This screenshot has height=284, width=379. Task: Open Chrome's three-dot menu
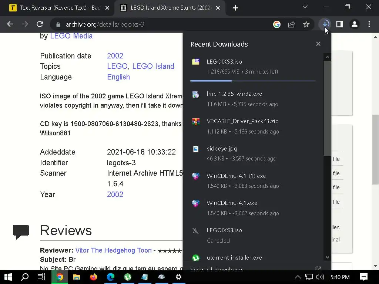369,24
